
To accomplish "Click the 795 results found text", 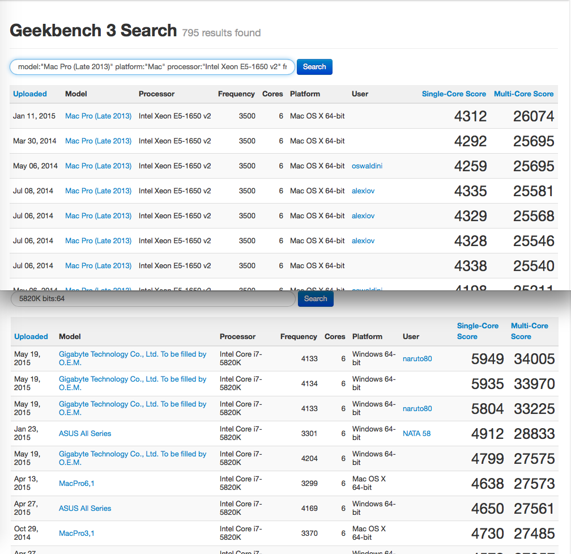I will tap(221, 33).
